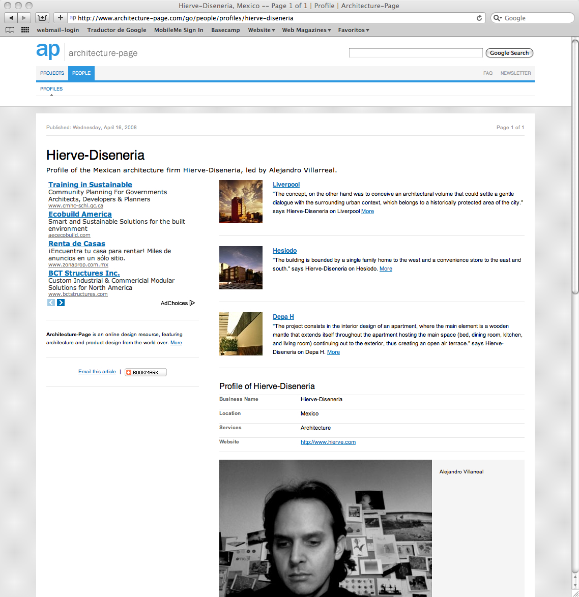Open the Website bookmarks dropdown
Image resolution: width=579 pixels, height=597 pixels.
262,30
